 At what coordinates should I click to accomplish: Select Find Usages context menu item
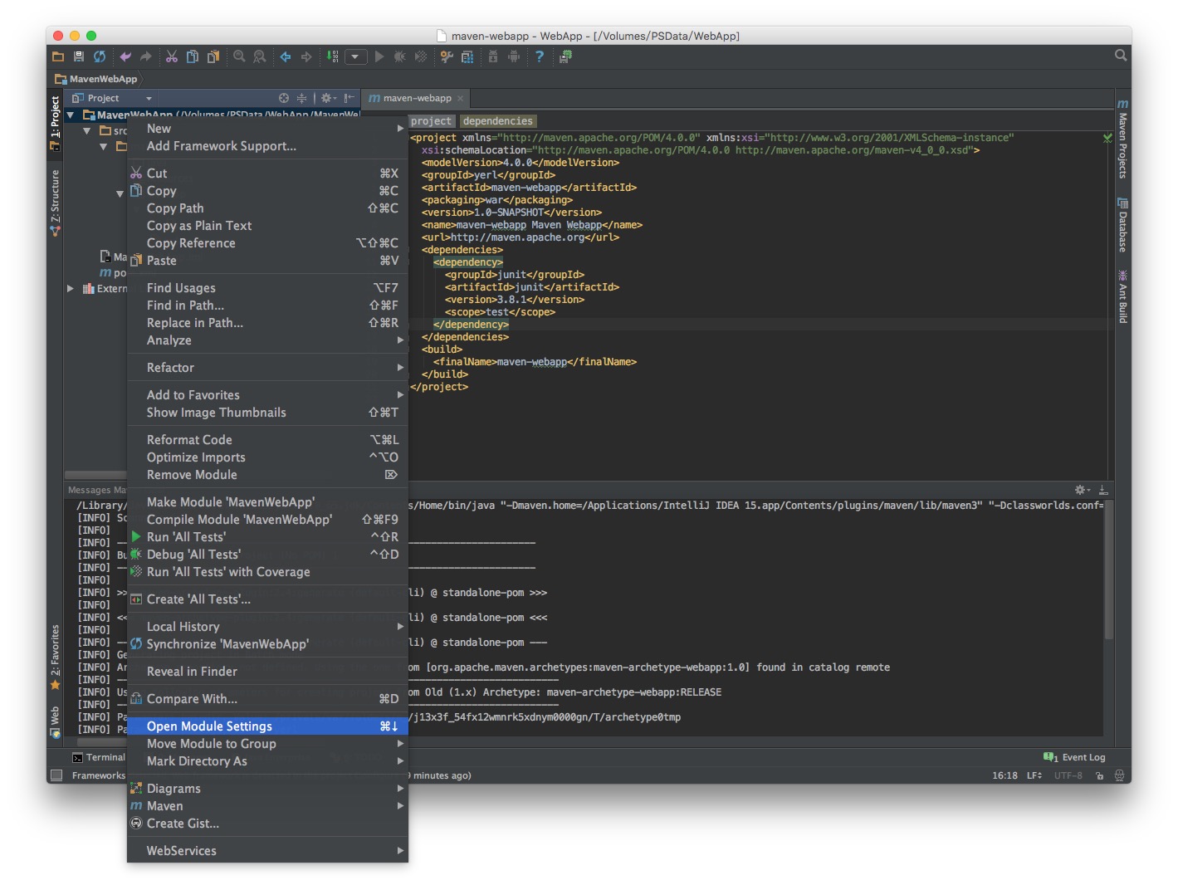coord(267,288)
